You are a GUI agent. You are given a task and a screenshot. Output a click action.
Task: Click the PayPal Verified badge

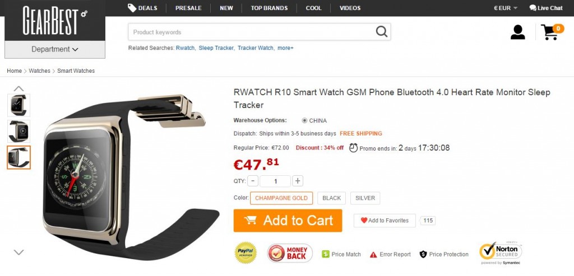pos(246,252)
